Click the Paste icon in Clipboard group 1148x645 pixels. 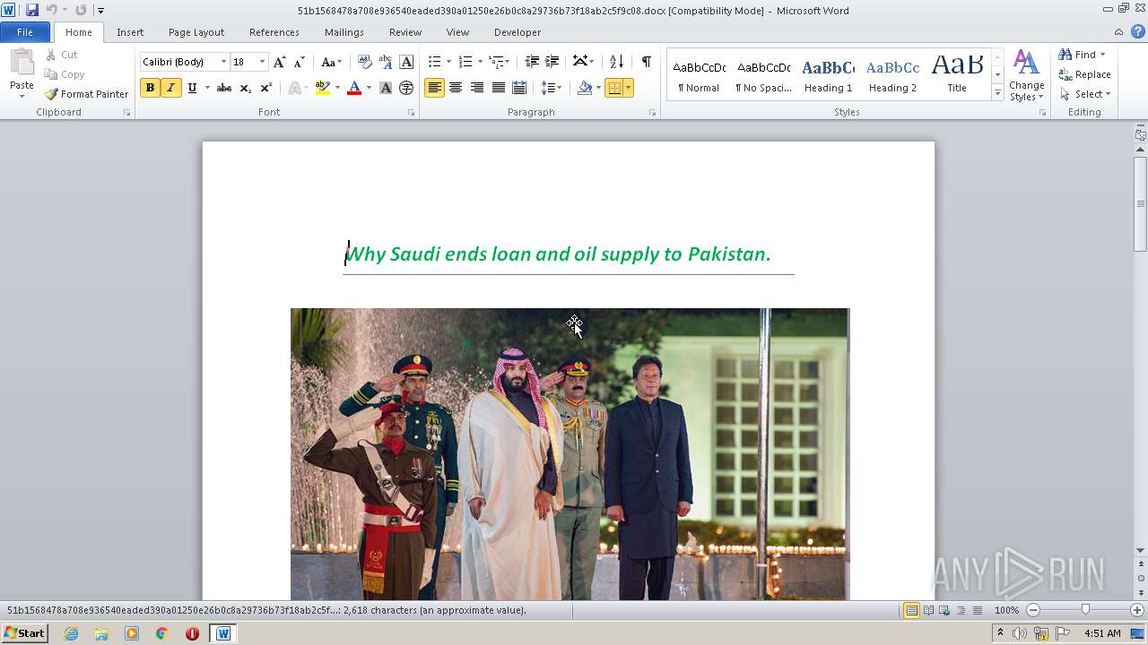pos(22,64)
